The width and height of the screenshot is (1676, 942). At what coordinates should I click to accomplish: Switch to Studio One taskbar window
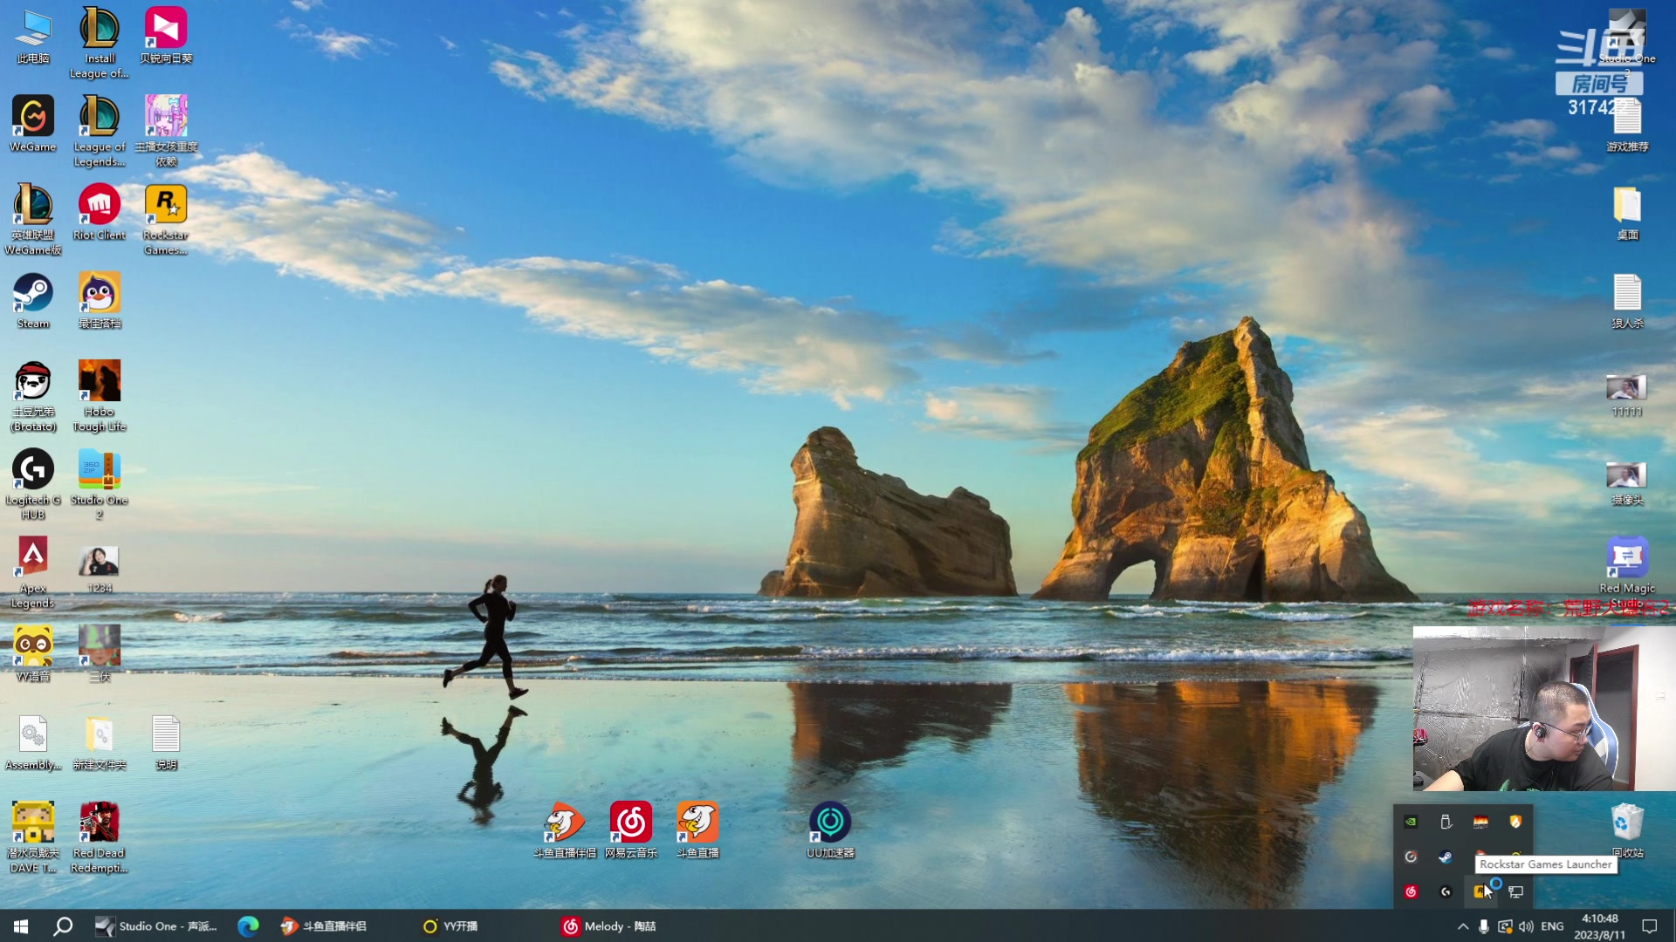pyautogui.click(x=157, y=926)
